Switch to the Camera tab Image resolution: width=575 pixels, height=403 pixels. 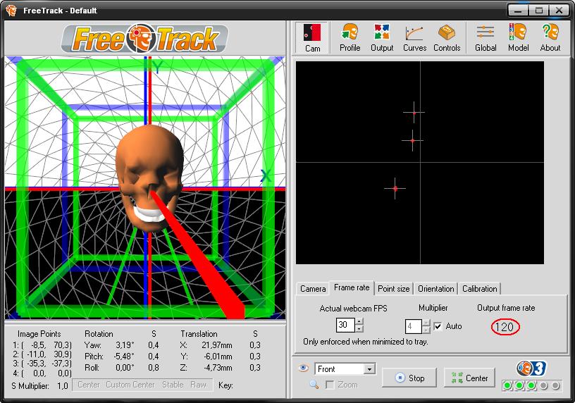tap(313, 289)
